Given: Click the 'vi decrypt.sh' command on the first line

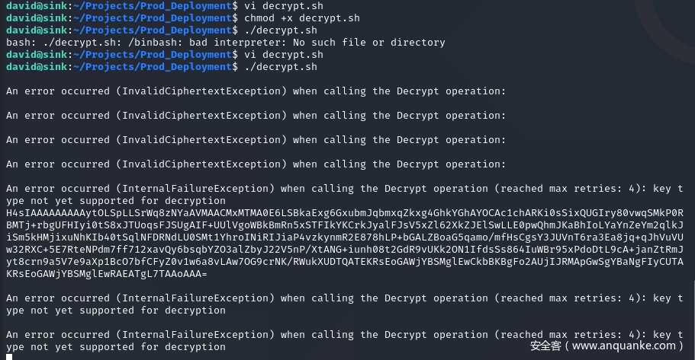Looking at the screenshot, I should pyautogui.click(x=284, y=6).
